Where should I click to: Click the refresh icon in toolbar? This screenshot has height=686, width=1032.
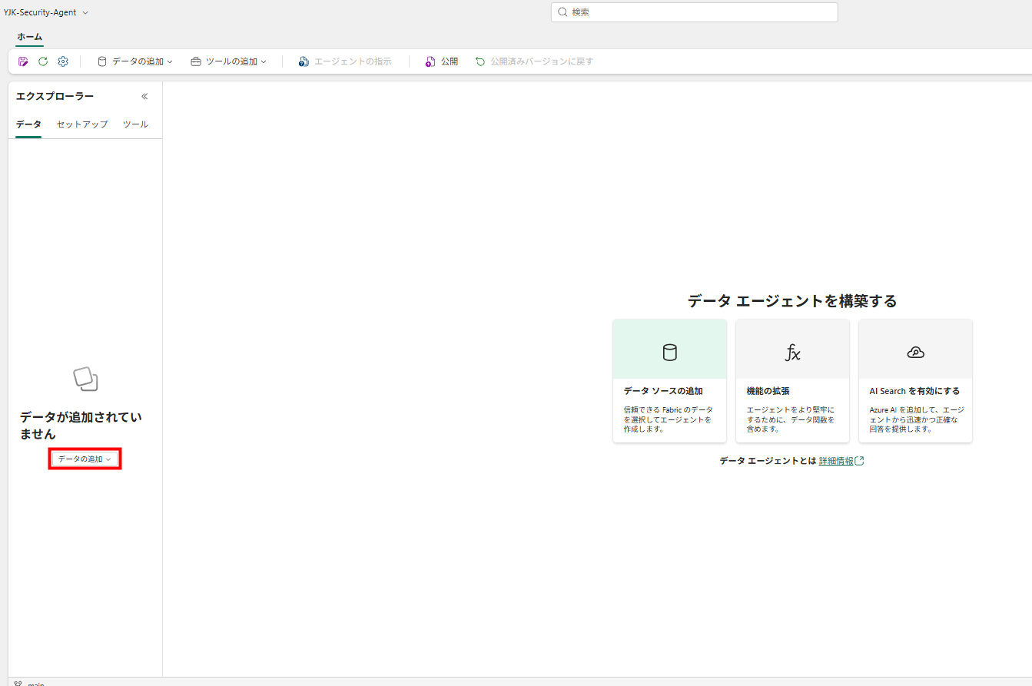click(x=43, y=61)
